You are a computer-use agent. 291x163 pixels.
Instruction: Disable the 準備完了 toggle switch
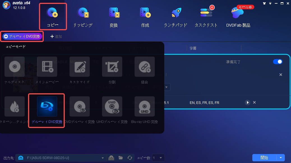click(278, 61)
